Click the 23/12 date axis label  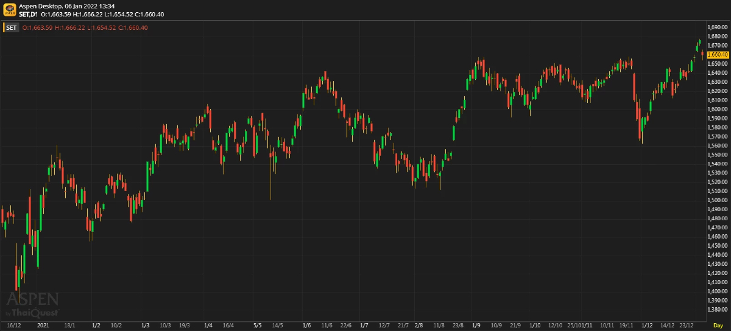pyautogui.click(x=686, y=326)
